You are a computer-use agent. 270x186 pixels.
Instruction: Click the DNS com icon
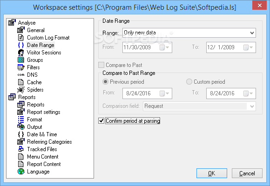(x=21, y=75)
